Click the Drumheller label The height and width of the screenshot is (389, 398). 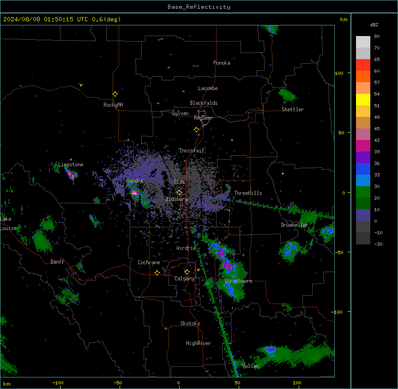point(295,225)
